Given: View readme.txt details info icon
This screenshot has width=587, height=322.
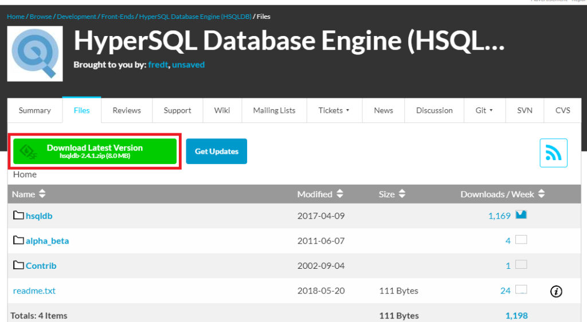Looking at the screenshot, I should click(x=556, y=291).
